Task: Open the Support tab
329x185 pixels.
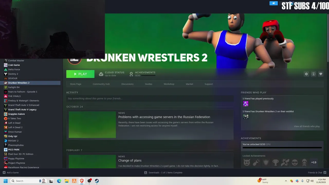Action: point(209,84)
